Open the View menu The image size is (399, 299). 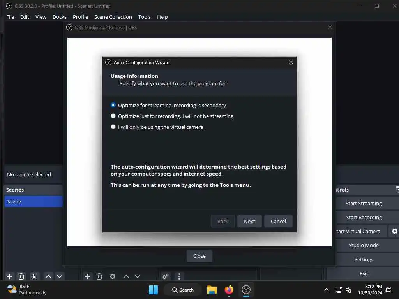pos(41,17)
